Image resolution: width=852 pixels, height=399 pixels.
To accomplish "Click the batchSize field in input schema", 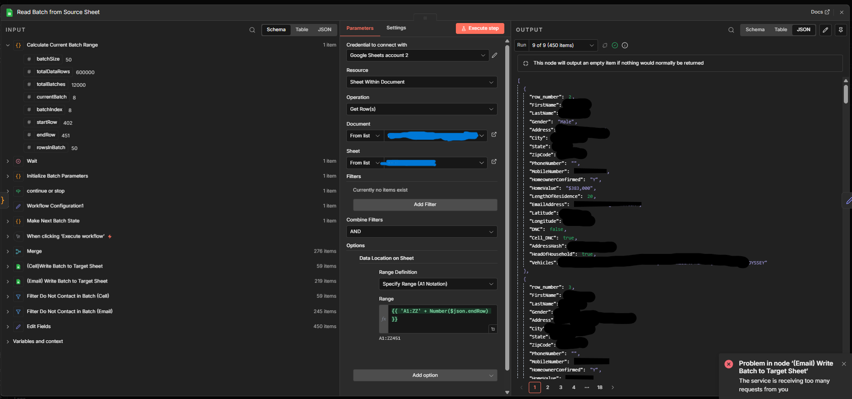I will [48, 59].
